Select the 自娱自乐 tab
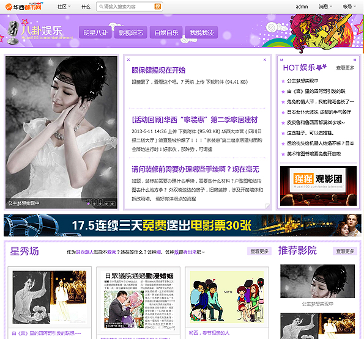 (166, 32)
